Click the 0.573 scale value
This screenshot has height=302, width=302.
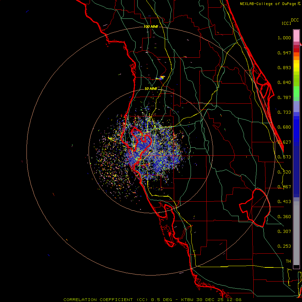coord(284,157)
